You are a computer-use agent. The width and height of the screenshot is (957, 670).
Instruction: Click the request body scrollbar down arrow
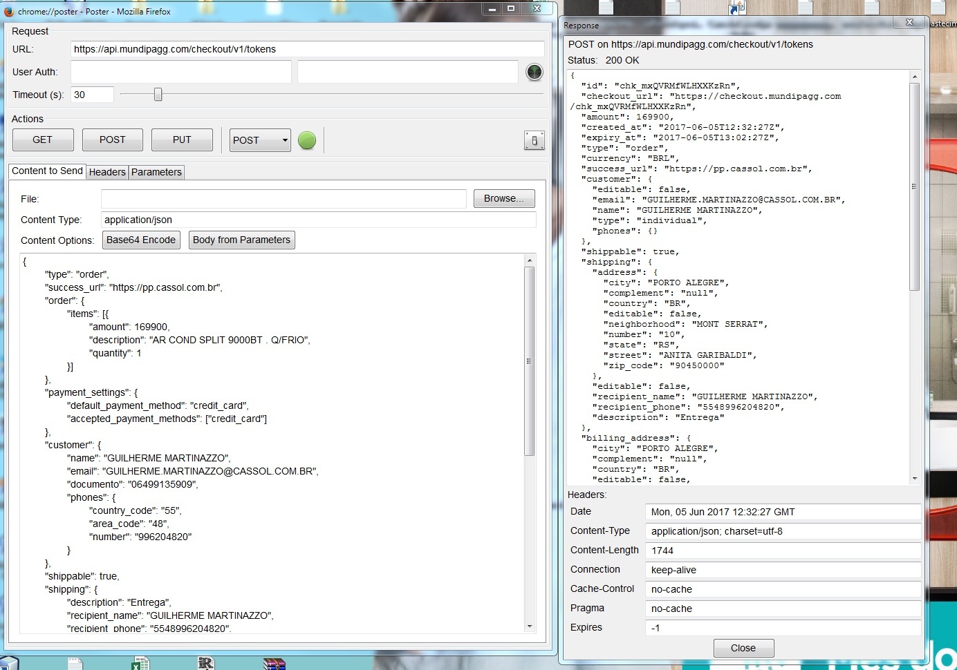pyautogui.click(x=530, y=626)
